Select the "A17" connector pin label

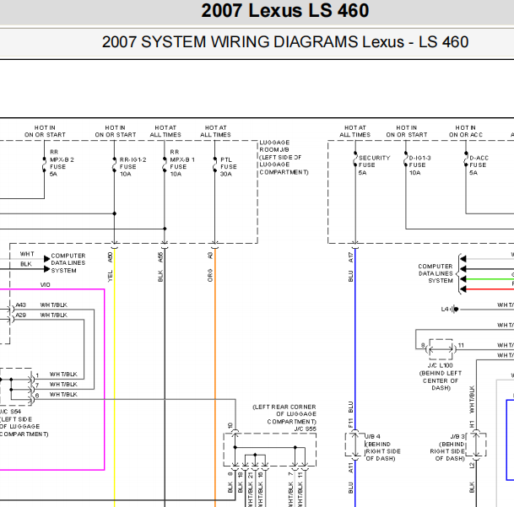[351, 257]
